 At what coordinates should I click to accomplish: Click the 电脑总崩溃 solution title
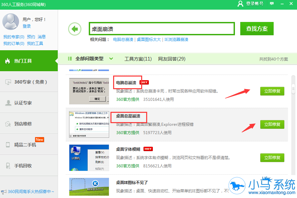point(126,83)
